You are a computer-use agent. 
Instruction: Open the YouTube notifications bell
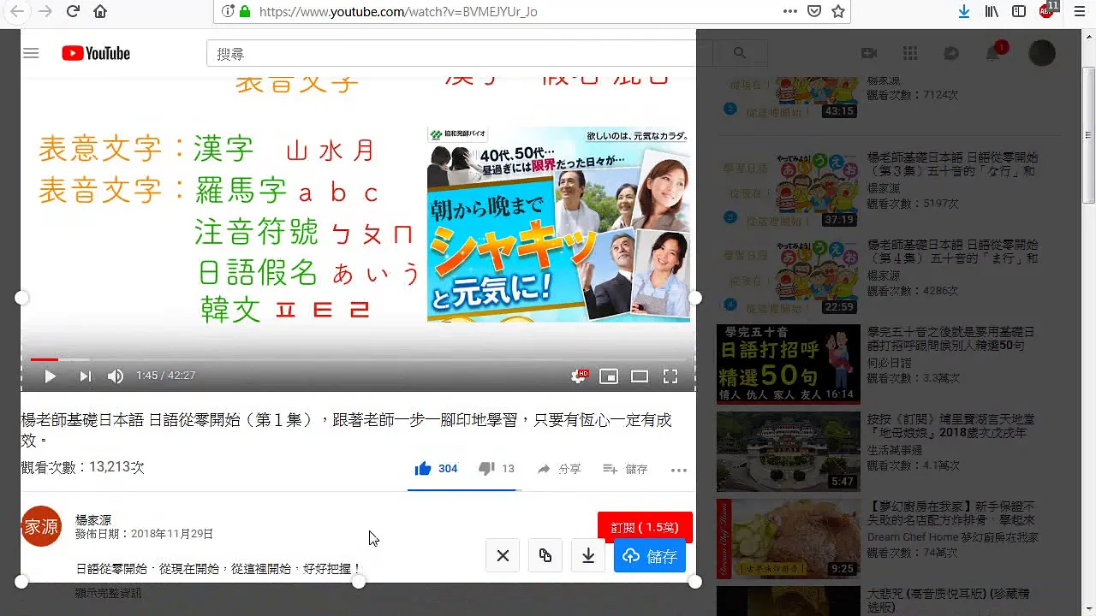(x=993, y=53)
